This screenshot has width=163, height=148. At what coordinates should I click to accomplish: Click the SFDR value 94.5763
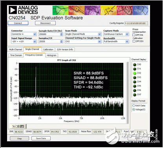pyautogui.click(x=55, y=131)
